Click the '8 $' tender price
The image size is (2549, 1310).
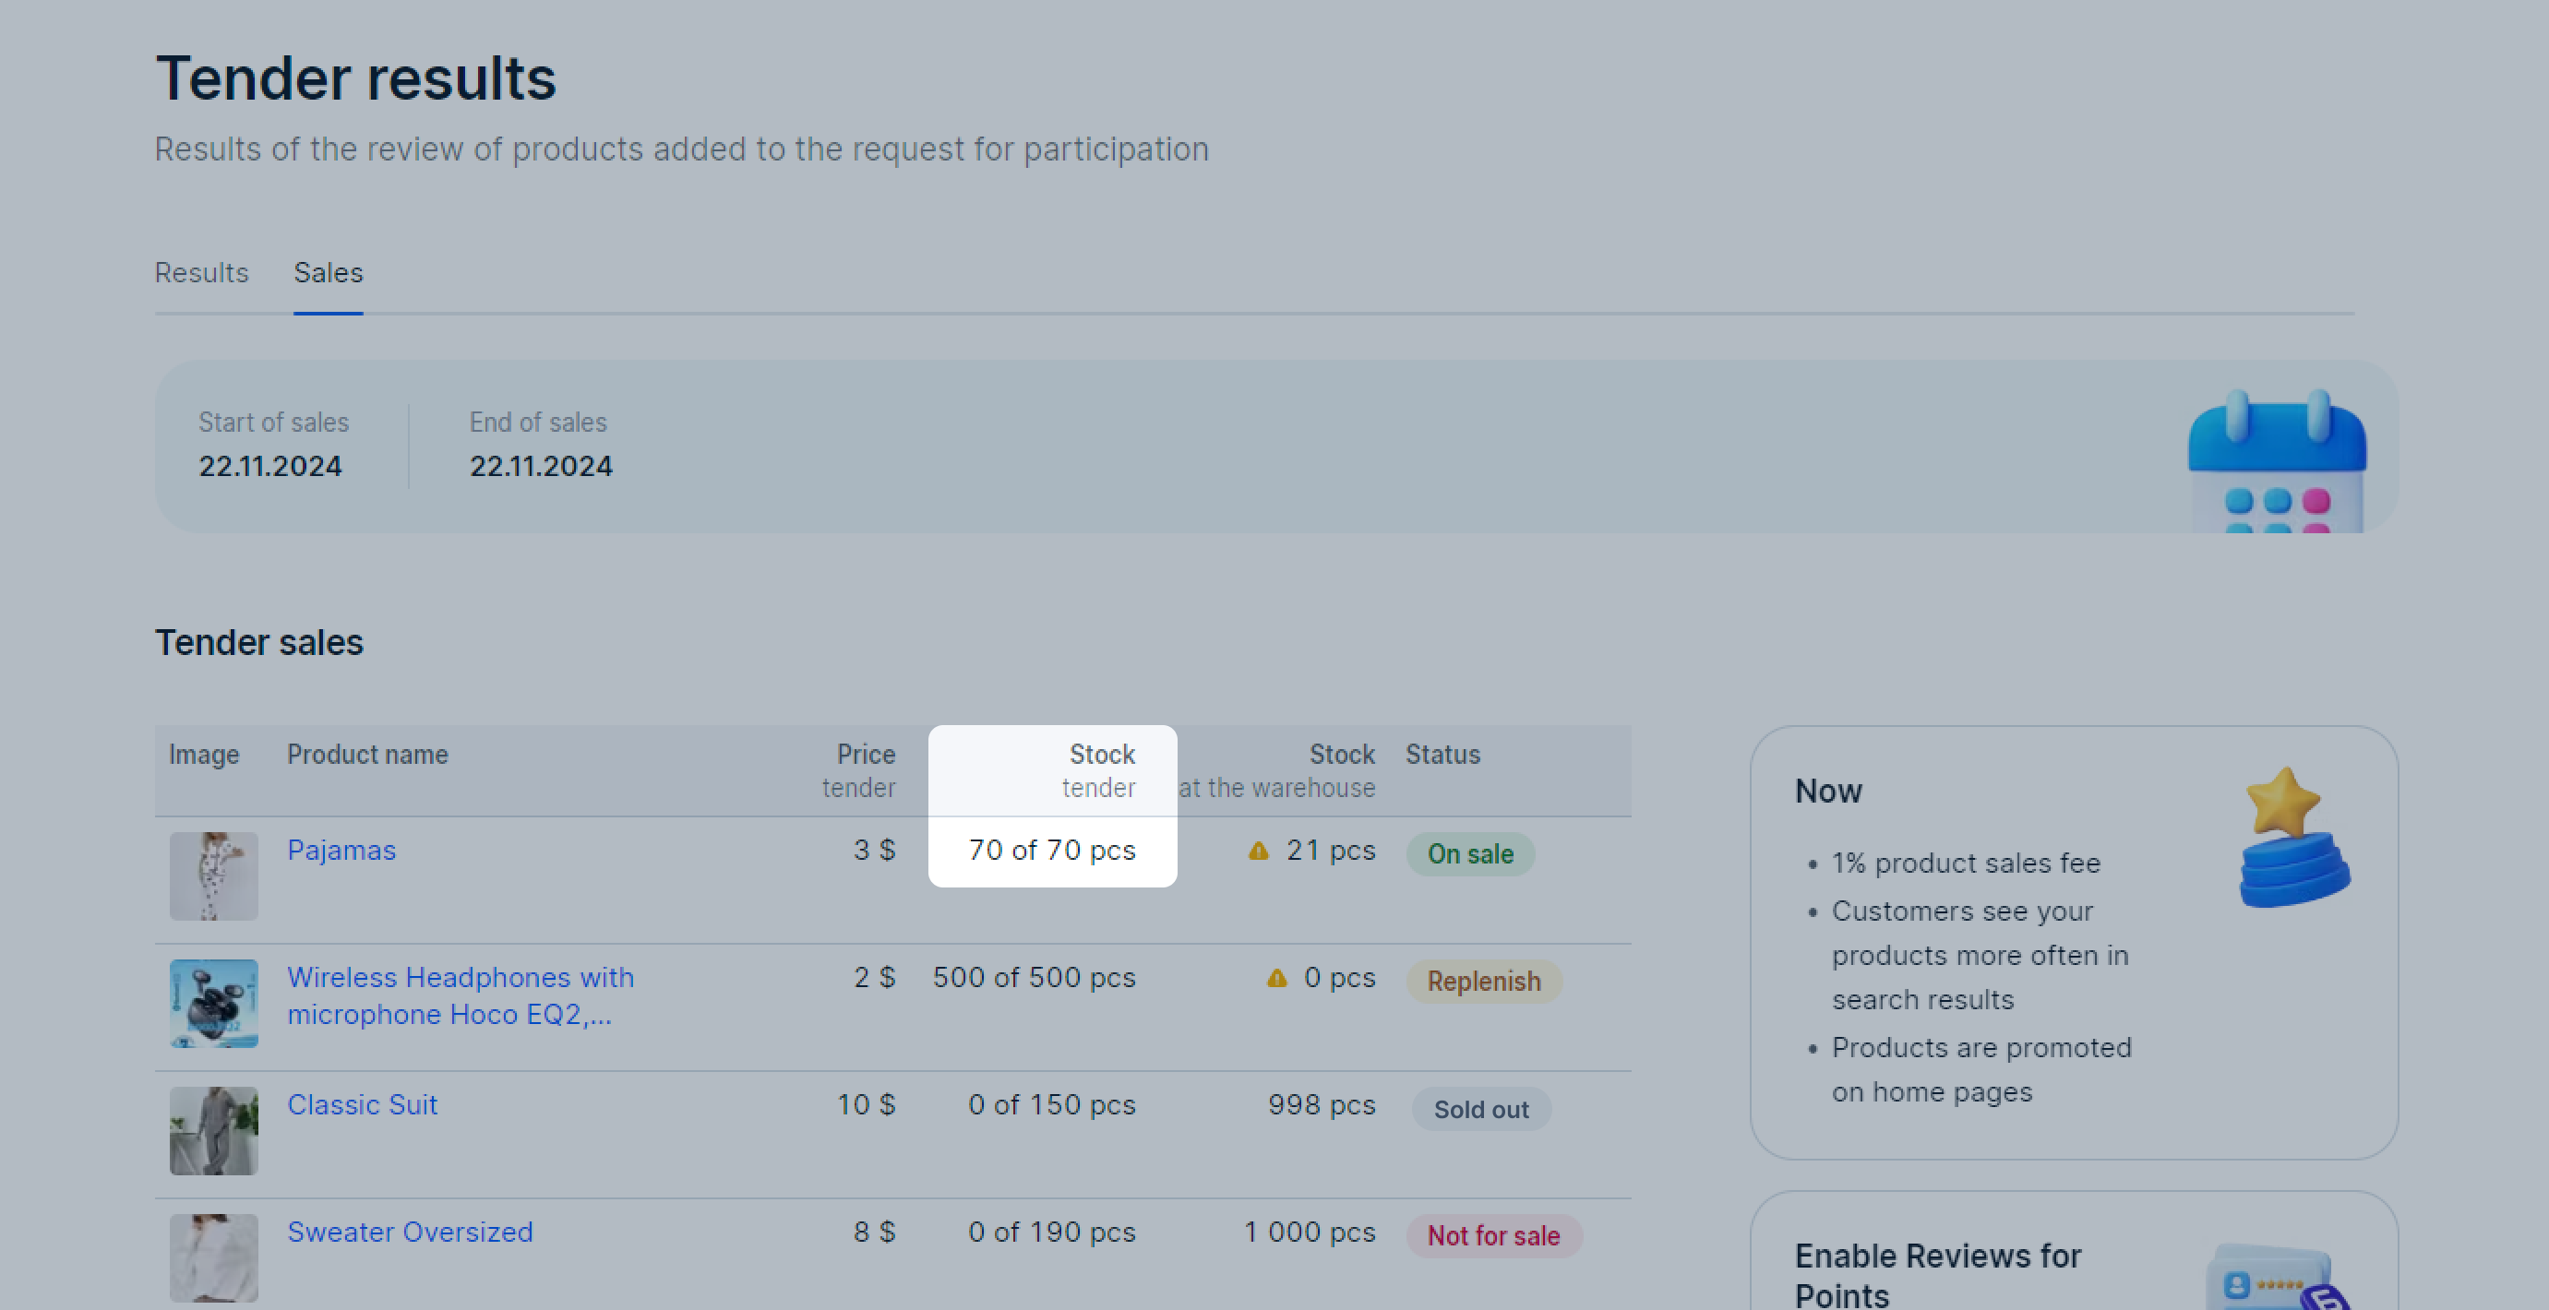tap(875, 1232)
